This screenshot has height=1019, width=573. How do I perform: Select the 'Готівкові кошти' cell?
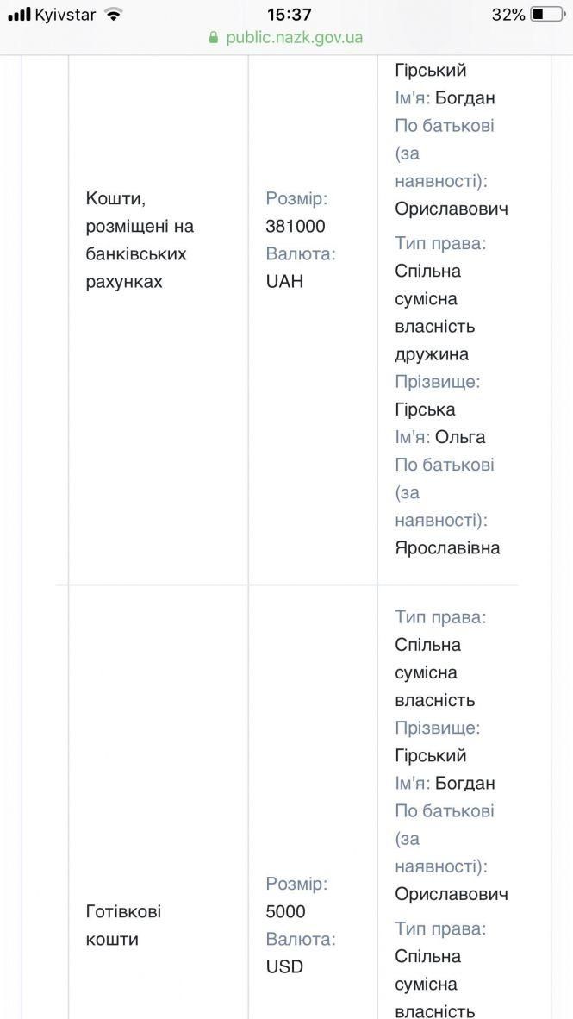(123, 925)
